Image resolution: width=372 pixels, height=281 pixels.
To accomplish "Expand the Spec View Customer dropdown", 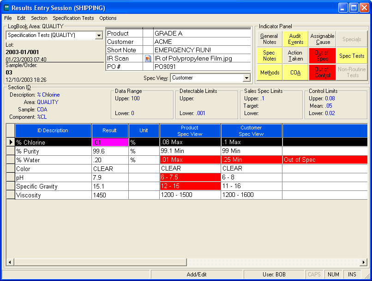I will [247, 78].
